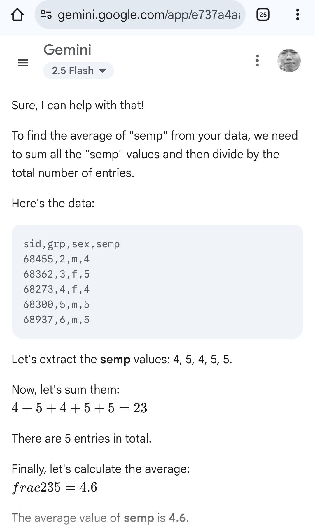315x526 pixels.
Task: Tap the Gemini title in header
Action: tap(67, 50)
